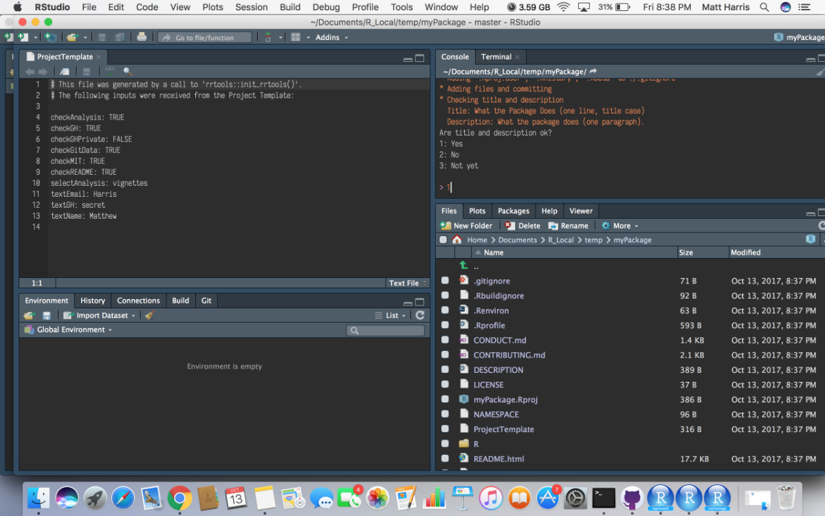Click the workspace panes grid icon
Viewport: 825px width, 516px height.
point(296,37)
